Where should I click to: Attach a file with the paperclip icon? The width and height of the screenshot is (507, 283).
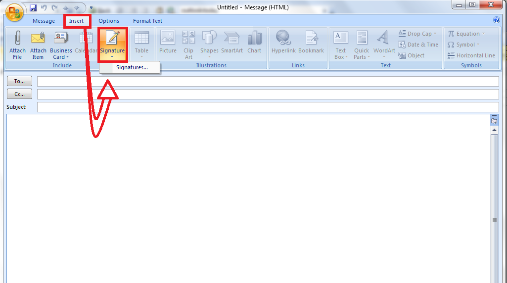[17, 45]
